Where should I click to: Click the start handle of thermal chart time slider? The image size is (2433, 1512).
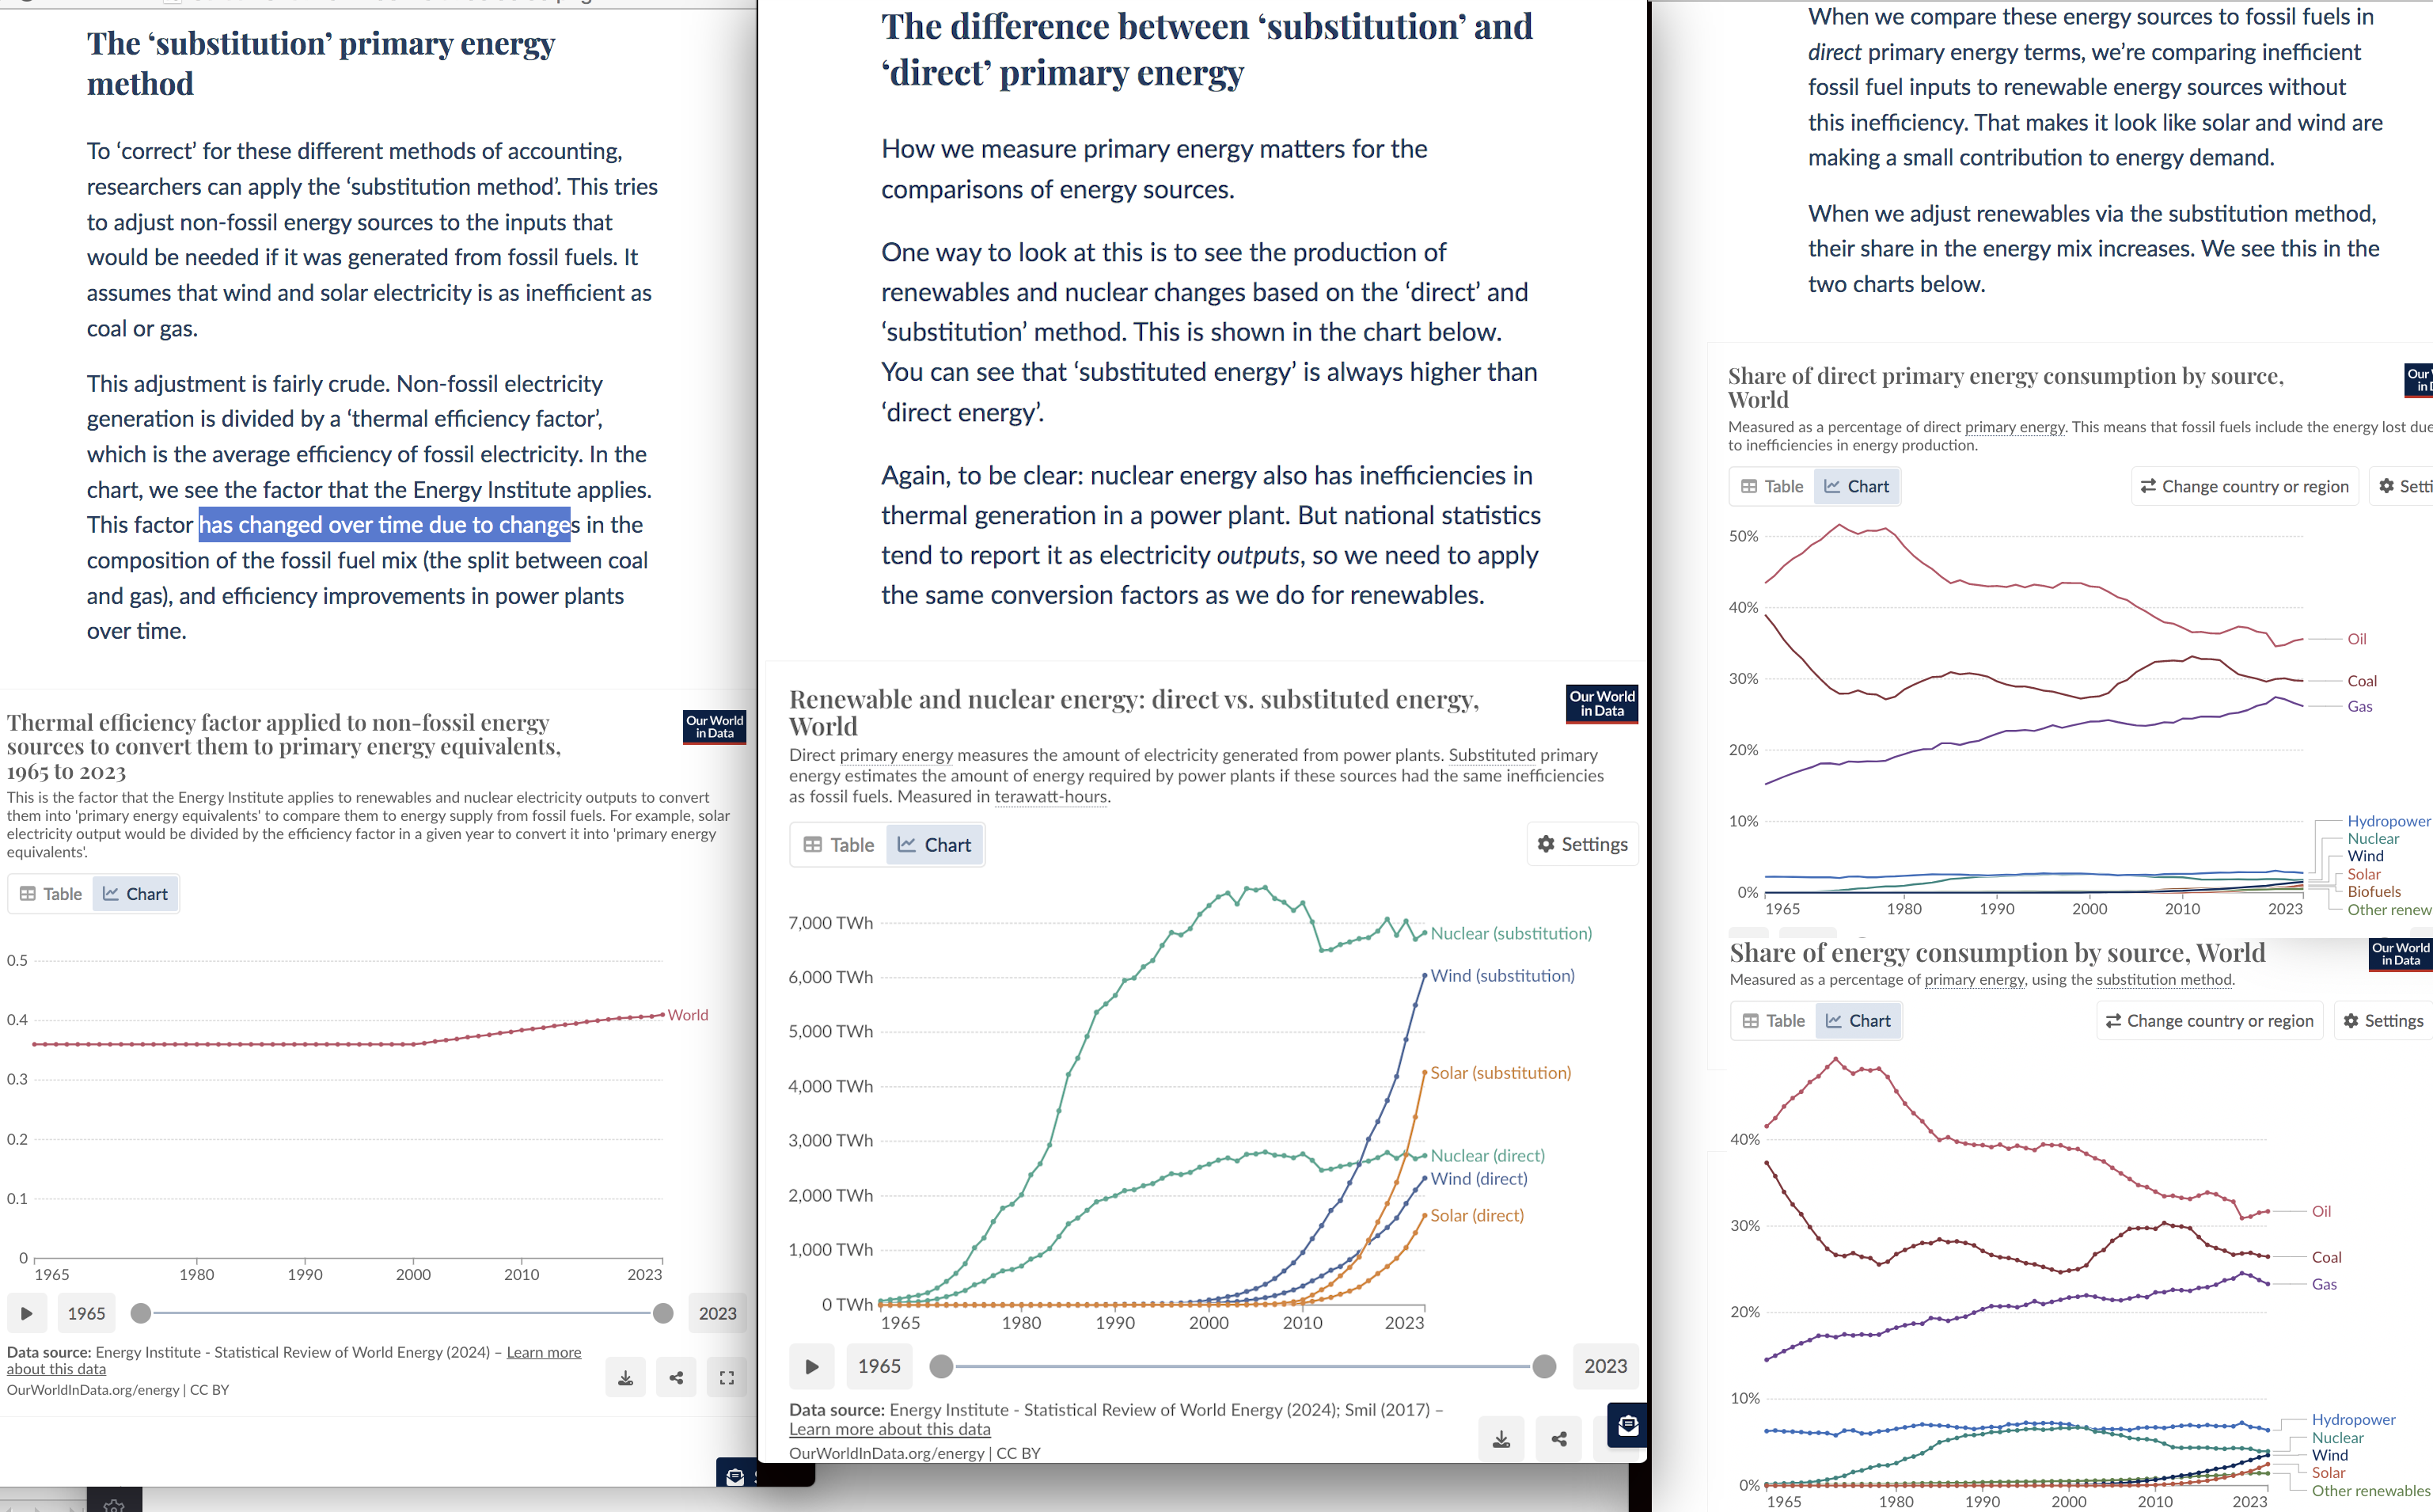pos(141,1313)
